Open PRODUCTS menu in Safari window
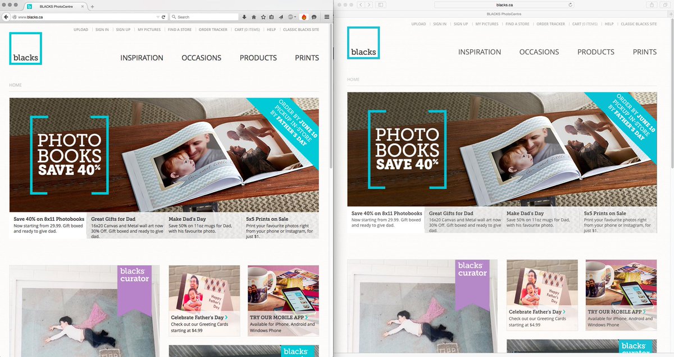The image size is (674, 357). pyautogui.click(x=596, y=52)
